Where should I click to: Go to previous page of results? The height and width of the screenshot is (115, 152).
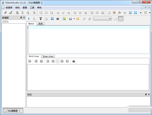click(53, 61)
